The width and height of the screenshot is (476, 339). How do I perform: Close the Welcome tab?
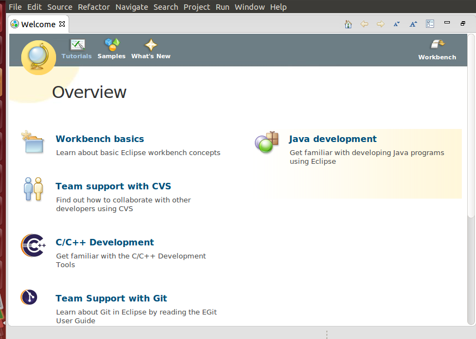pyautogui.click(x=62, y=24)
